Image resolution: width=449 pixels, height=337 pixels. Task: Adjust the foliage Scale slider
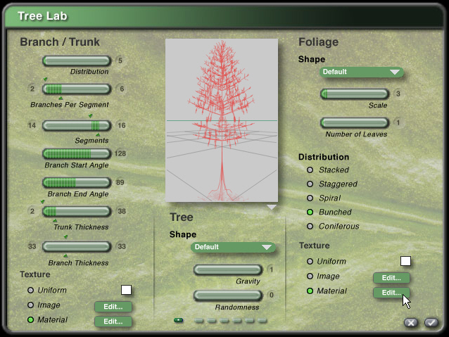(x=355, y=94)
